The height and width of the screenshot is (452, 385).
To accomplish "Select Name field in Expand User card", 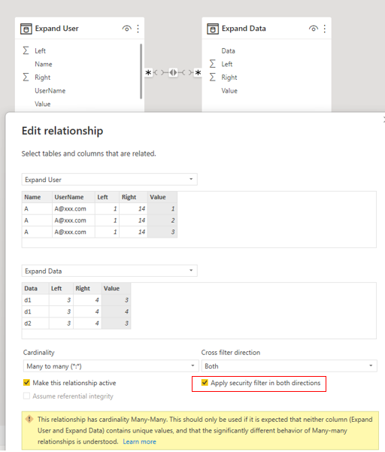I will tap(44, 64).
